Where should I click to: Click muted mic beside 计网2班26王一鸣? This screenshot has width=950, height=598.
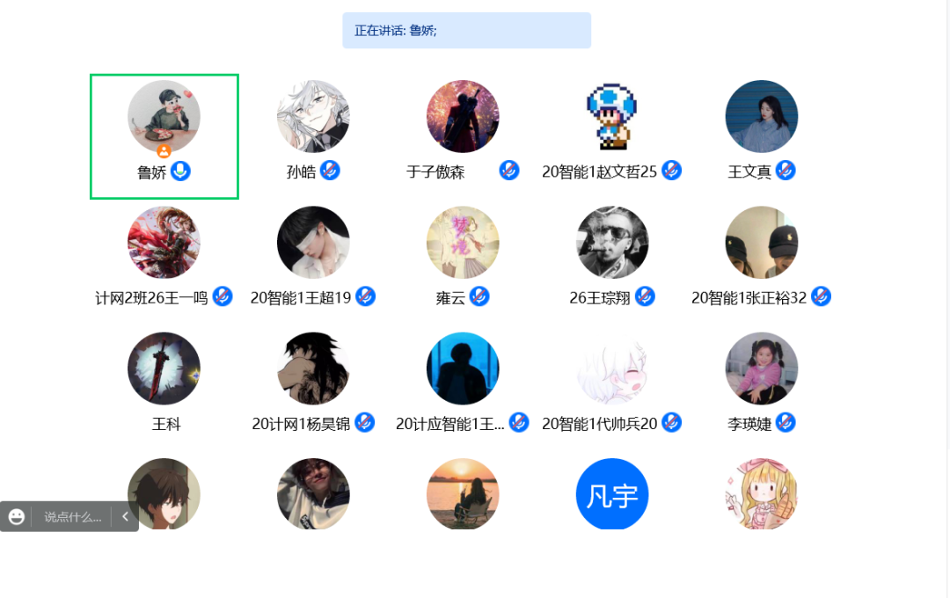[x=223, y=297]
